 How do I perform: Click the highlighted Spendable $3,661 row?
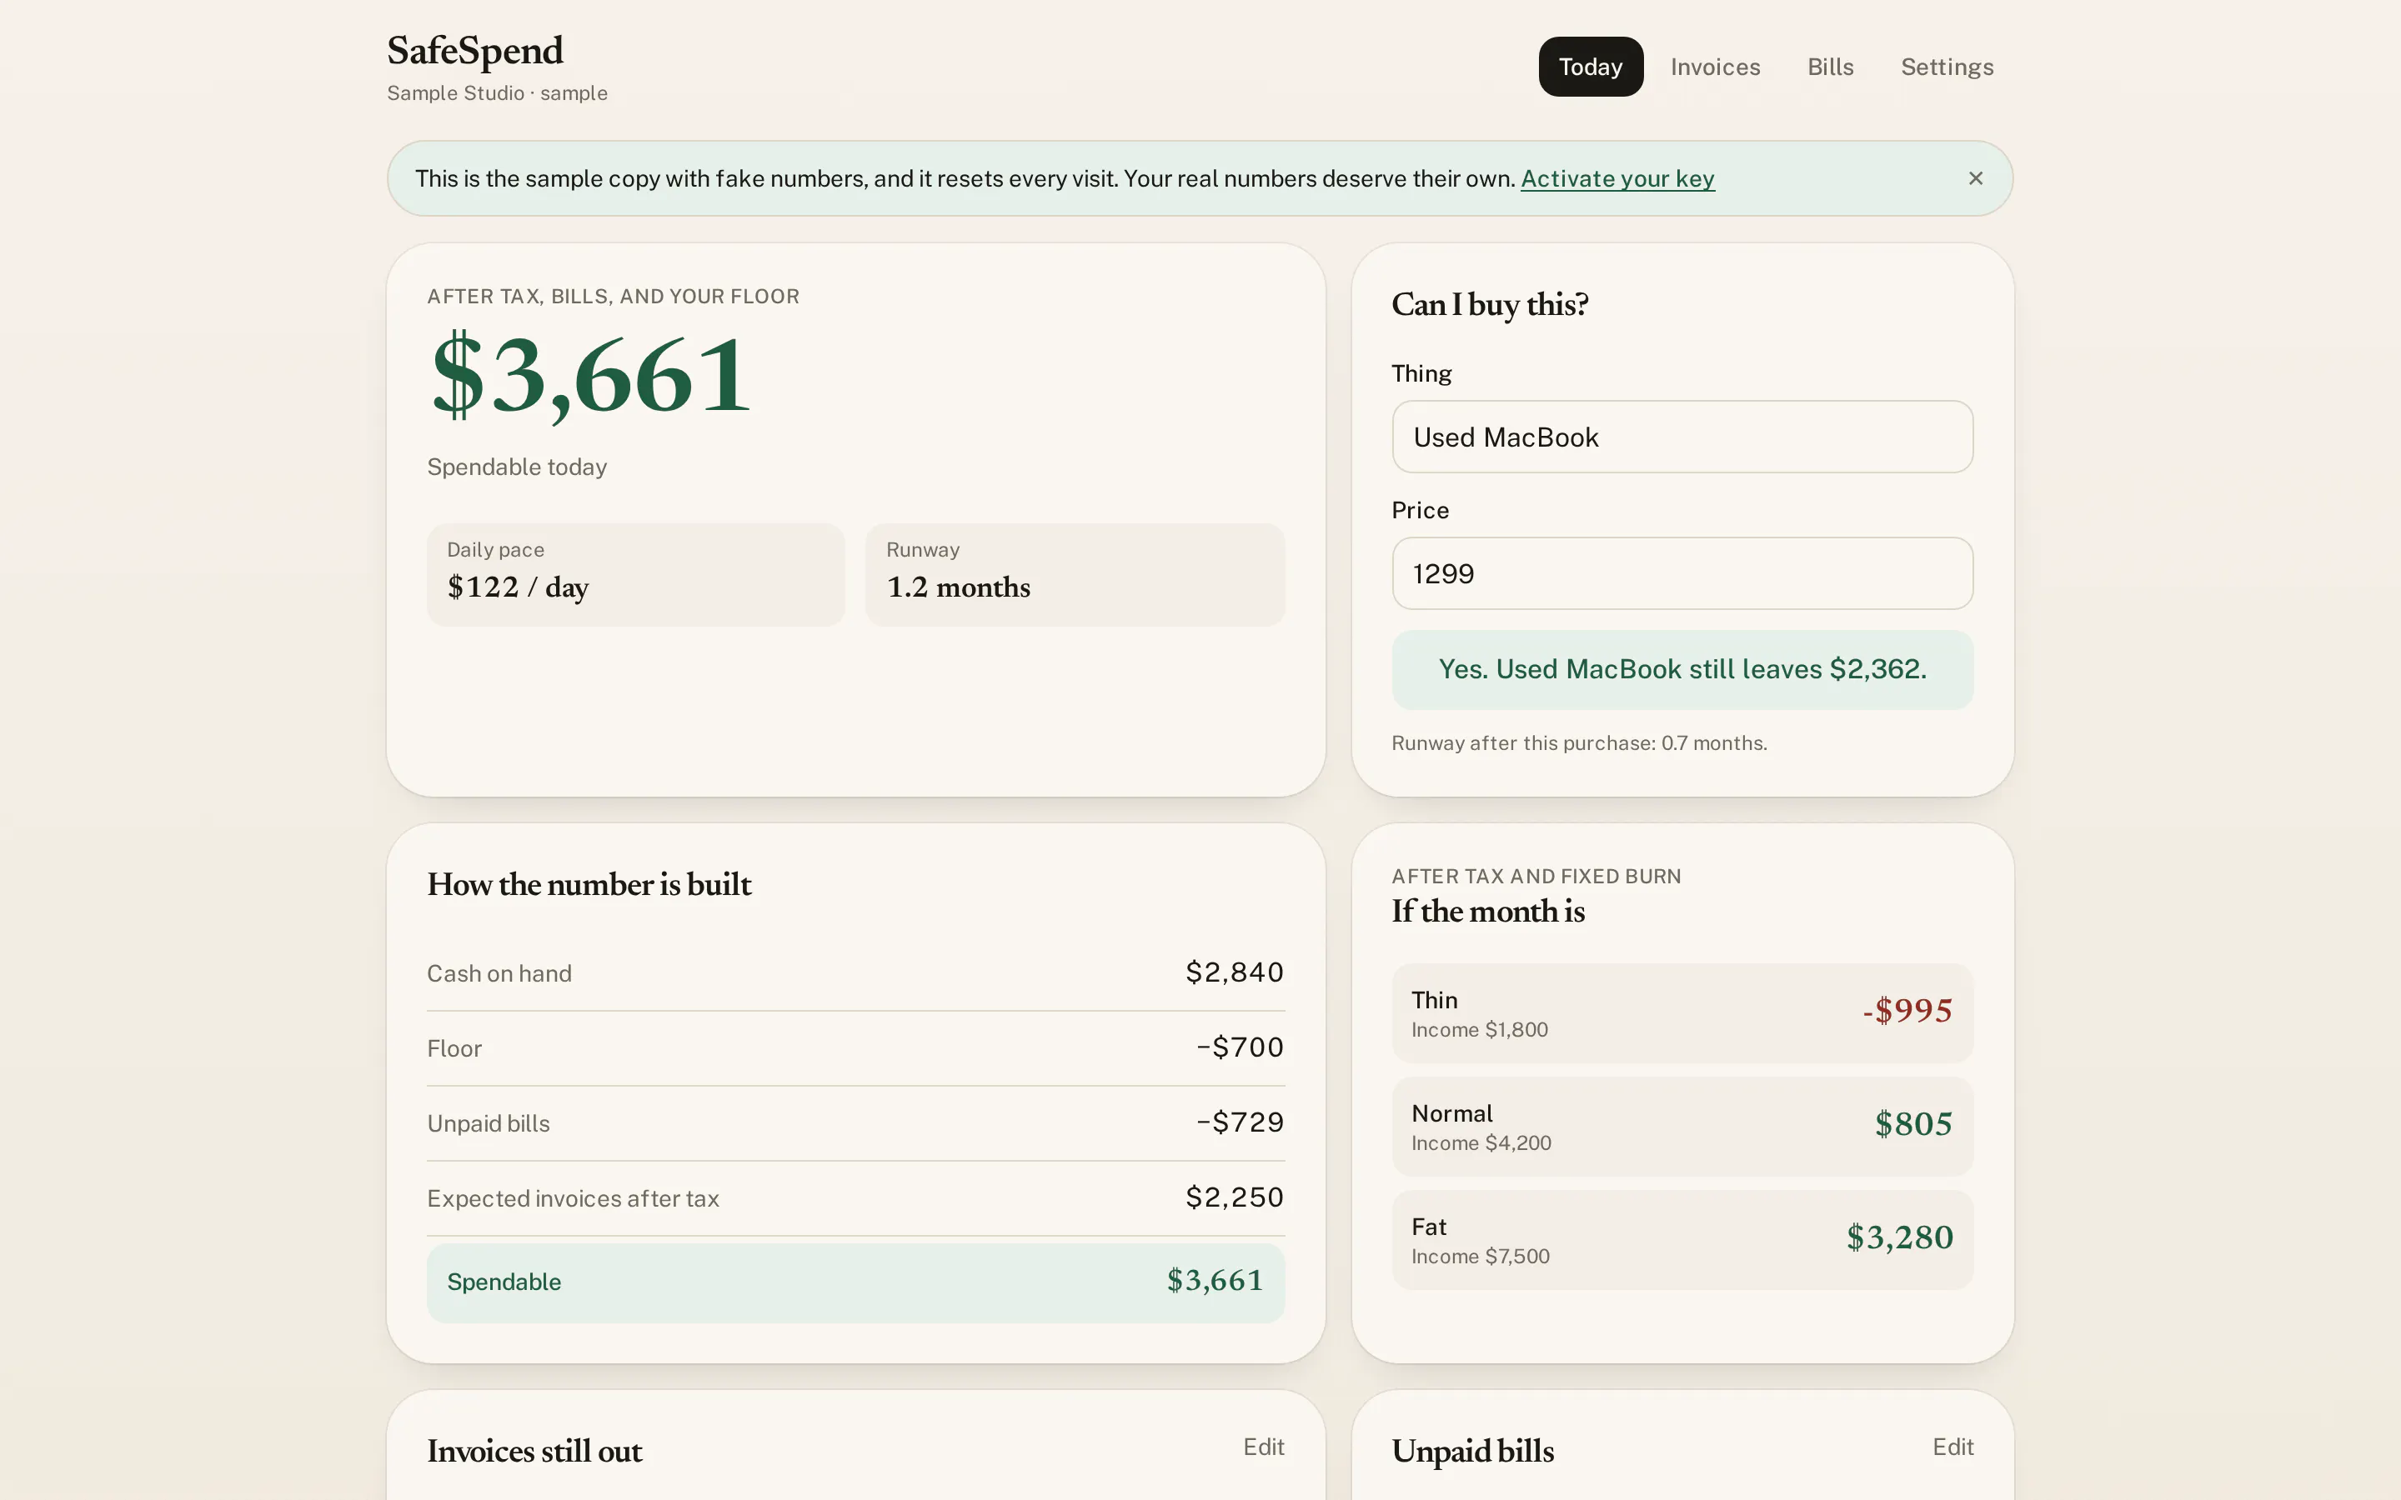click(855, 1282)
